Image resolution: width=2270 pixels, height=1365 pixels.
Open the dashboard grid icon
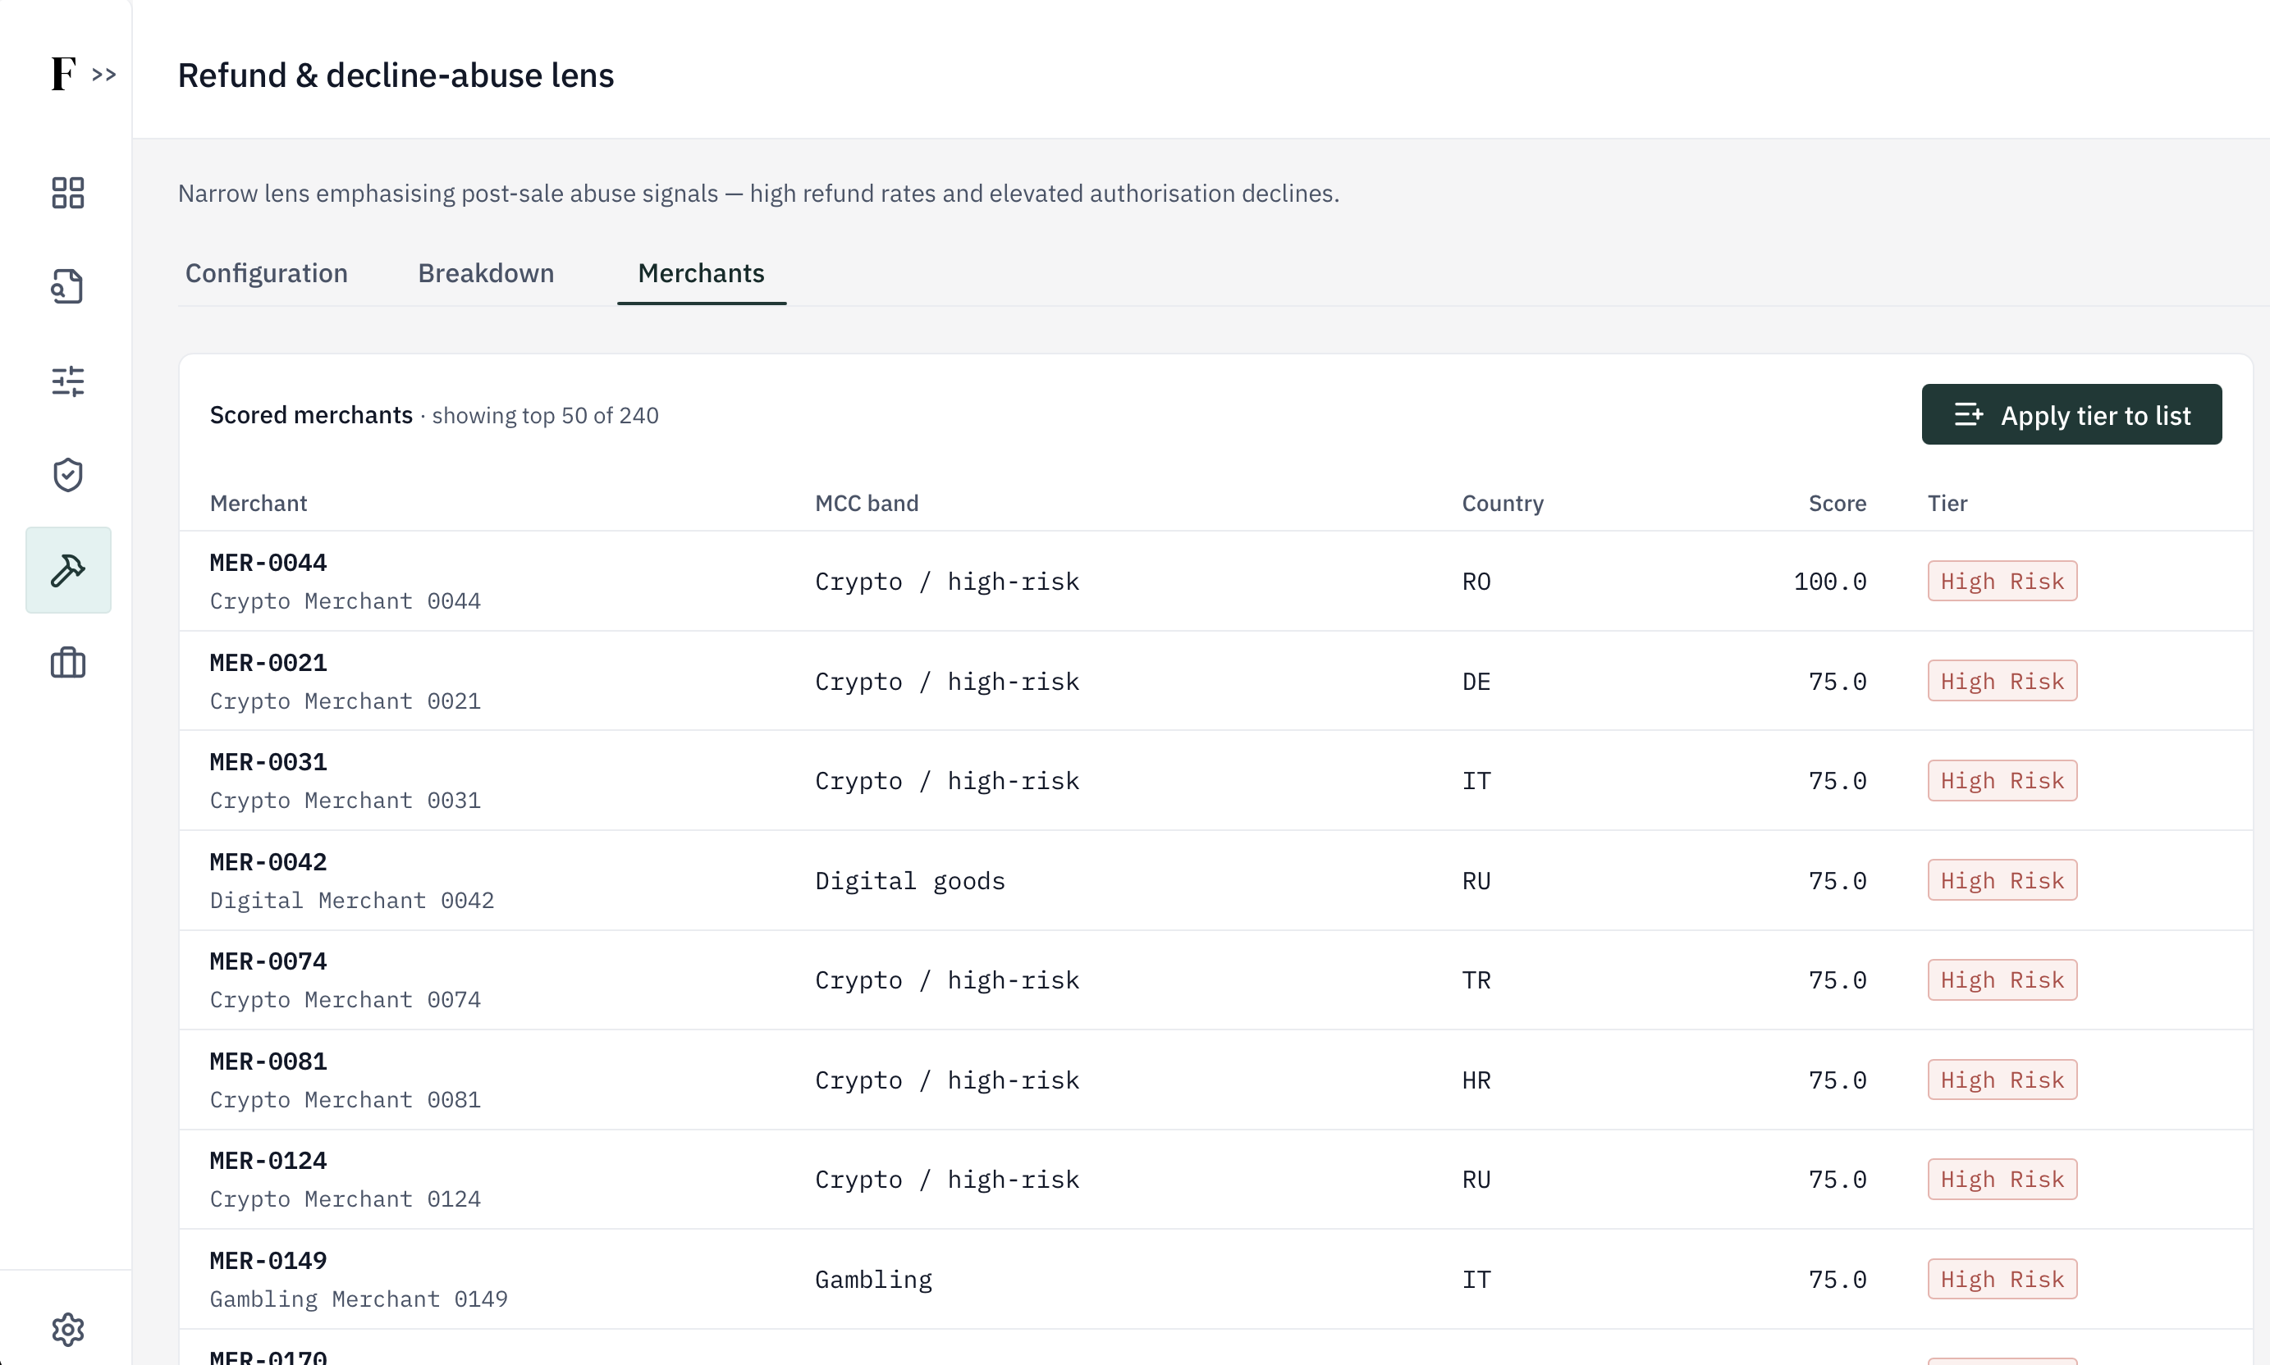68,193
